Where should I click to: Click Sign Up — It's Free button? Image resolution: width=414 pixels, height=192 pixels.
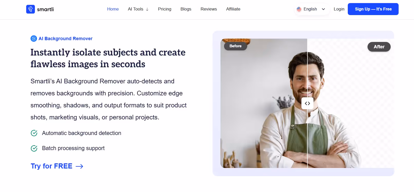(373, 9)
